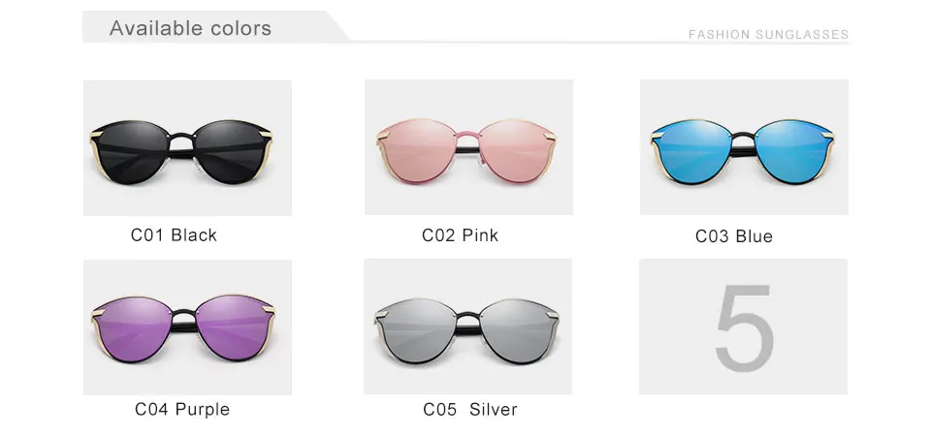Select the C05 Silver sunglasses image
The image size is (931, 435).
[x=467, y=326]
